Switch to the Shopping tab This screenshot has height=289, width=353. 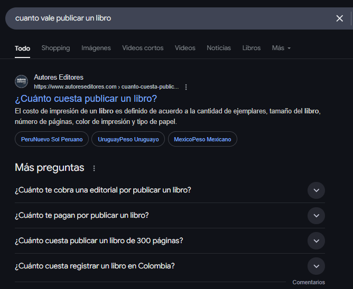pos(55,48)
